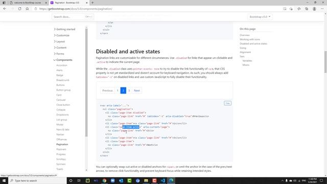Open Carousel docs in sidebar
Screen dimensions: 327x184
61,100
